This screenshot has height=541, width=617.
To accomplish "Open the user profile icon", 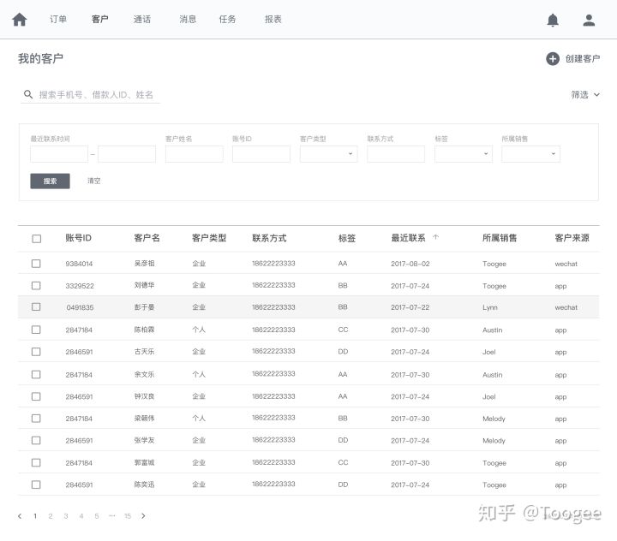I will [589, 20].
